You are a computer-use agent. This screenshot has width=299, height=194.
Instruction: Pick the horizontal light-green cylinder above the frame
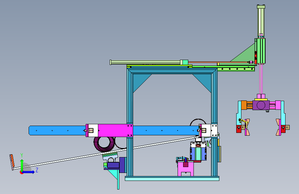(x=145, y=62)
